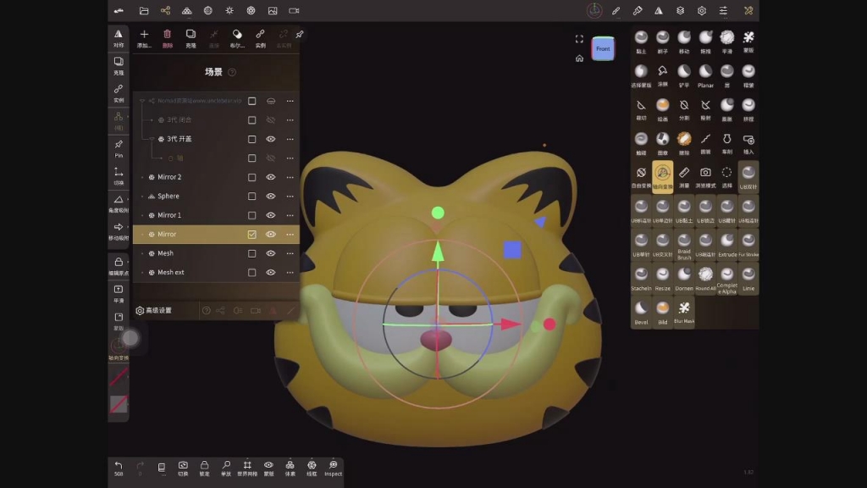Open the gray alpha swatch with red slash
867x488 pixels.
point(119,404)
